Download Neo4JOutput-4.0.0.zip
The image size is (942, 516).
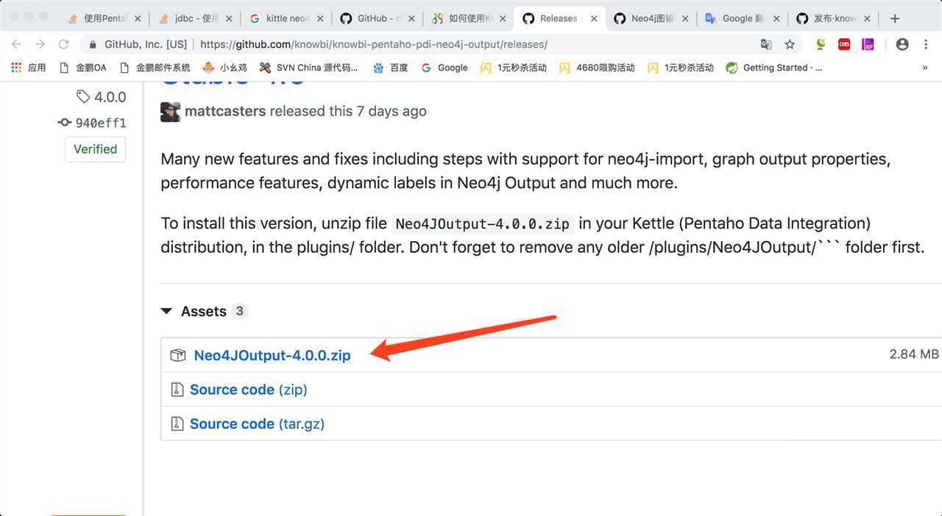click(x=272, y=355)
